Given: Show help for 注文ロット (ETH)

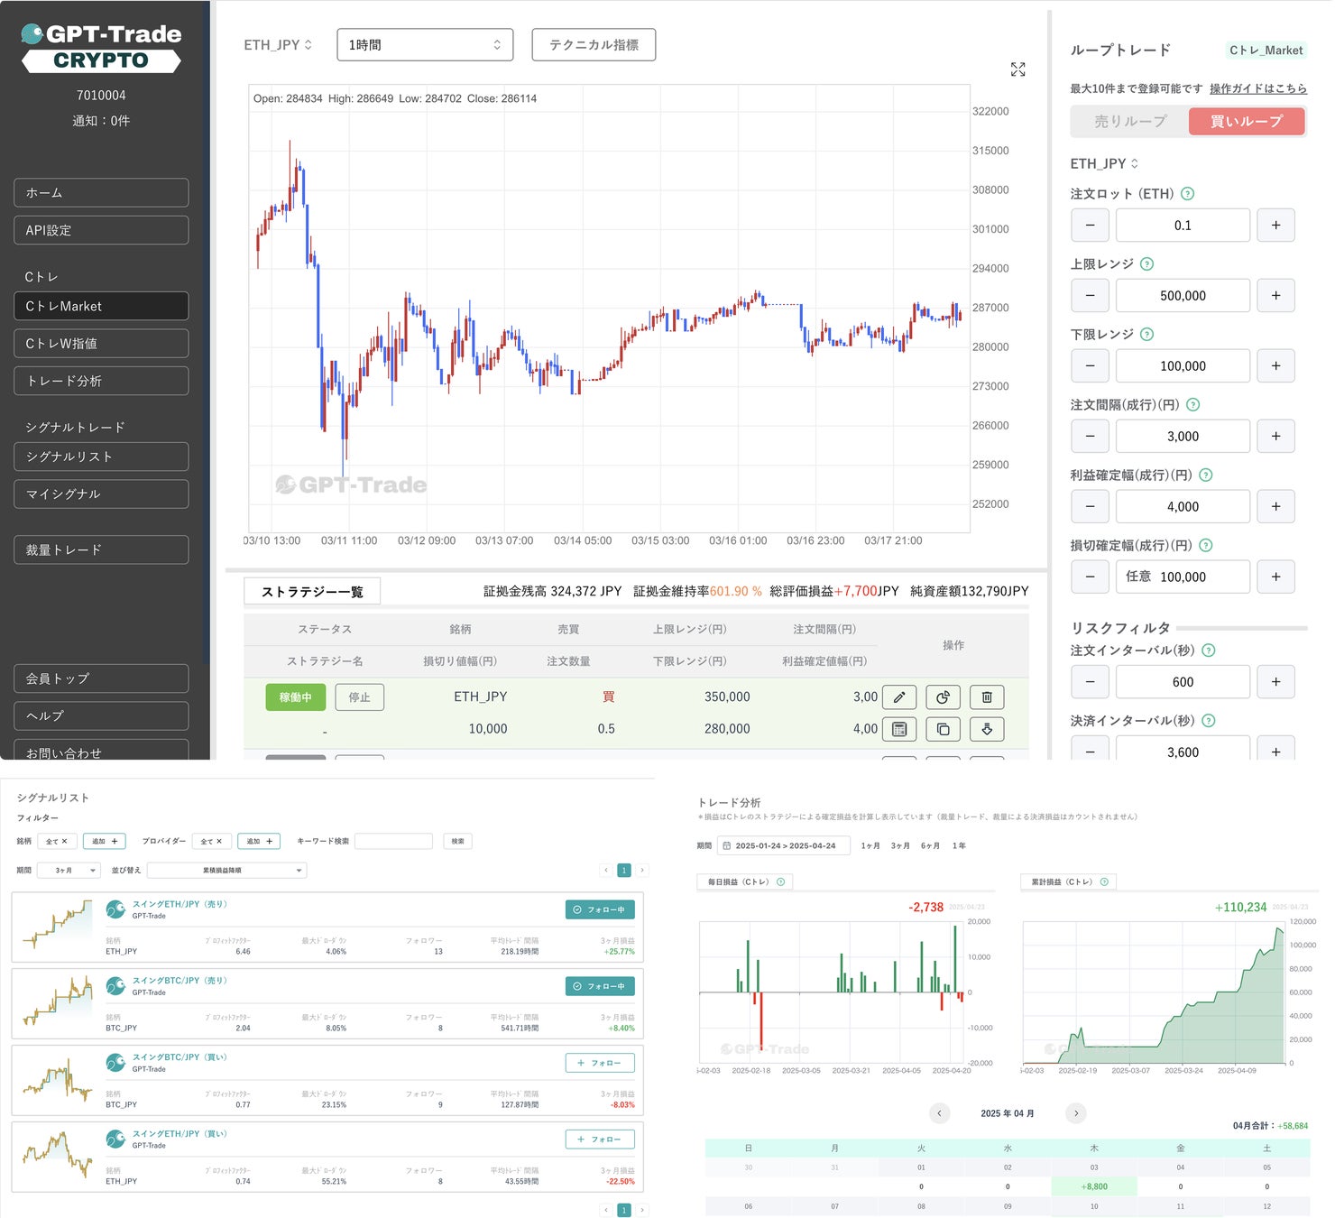Looking at the screenshot, I should [1187, 193].
